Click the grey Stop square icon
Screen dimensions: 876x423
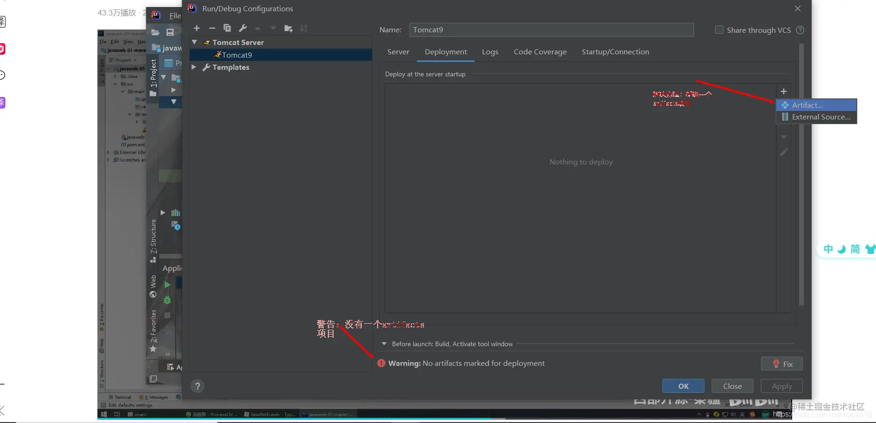167,315
